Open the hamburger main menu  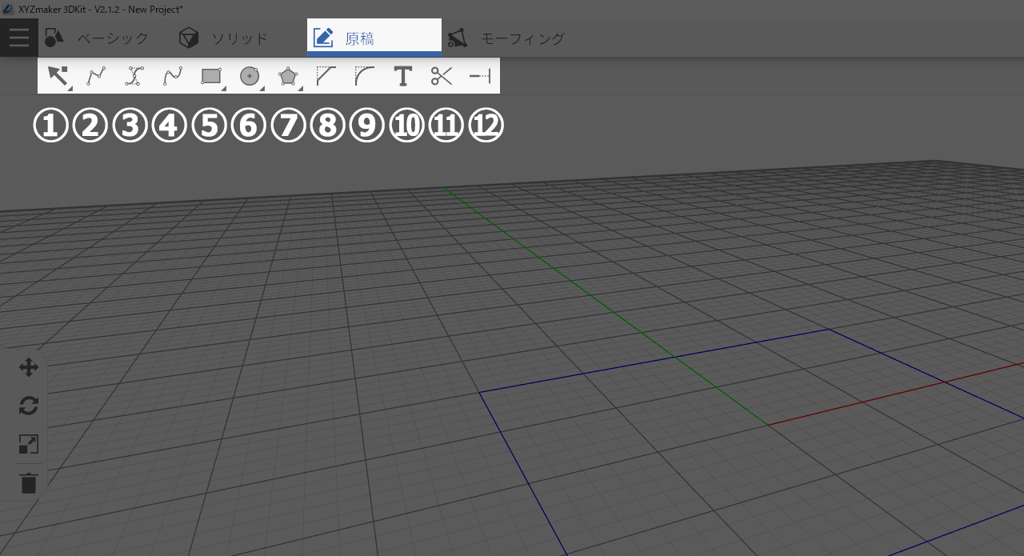[x=19, y=38]
